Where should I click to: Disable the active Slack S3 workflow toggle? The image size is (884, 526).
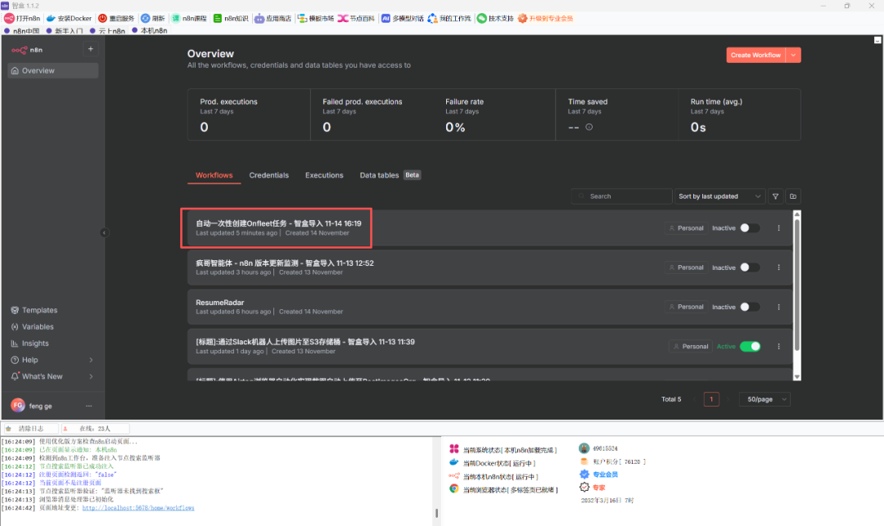[x=750, y=346]
